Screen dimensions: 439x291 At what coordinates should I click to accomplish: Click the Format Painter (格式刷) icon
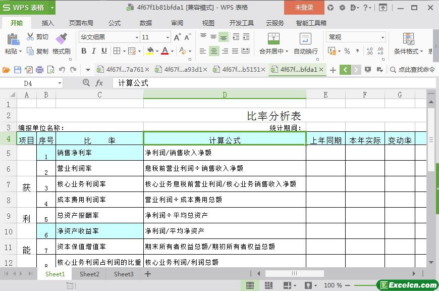pos(61,38)
